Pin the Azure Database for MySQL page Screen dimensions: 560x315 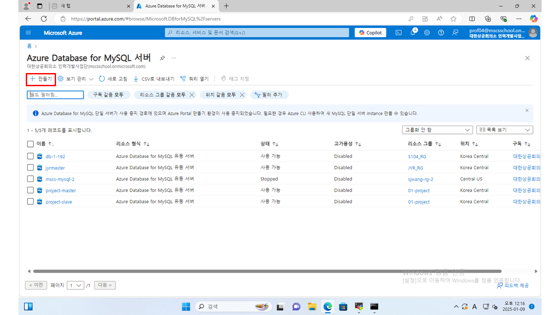click(162, 58)
